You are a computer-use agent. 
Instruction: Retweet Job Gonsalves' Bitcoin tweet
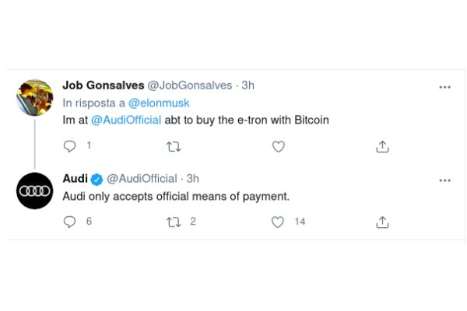[174, 146]
